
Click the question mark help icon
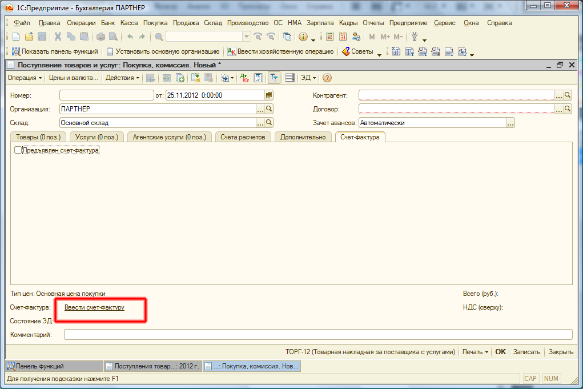[327, 78]
